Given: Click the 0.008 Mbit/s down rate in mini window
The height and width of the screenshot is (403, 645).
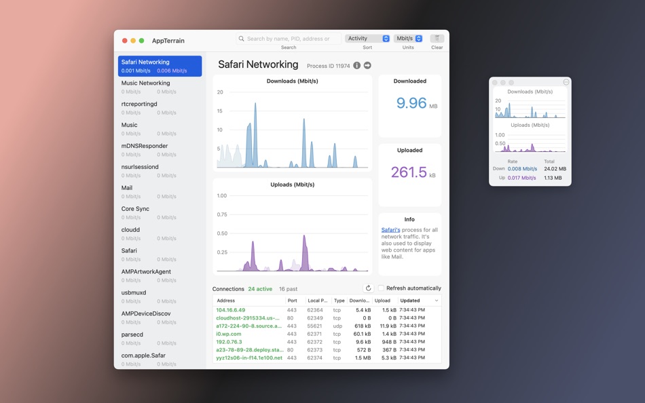Looking at the screenshot, I should click(522, 169).
